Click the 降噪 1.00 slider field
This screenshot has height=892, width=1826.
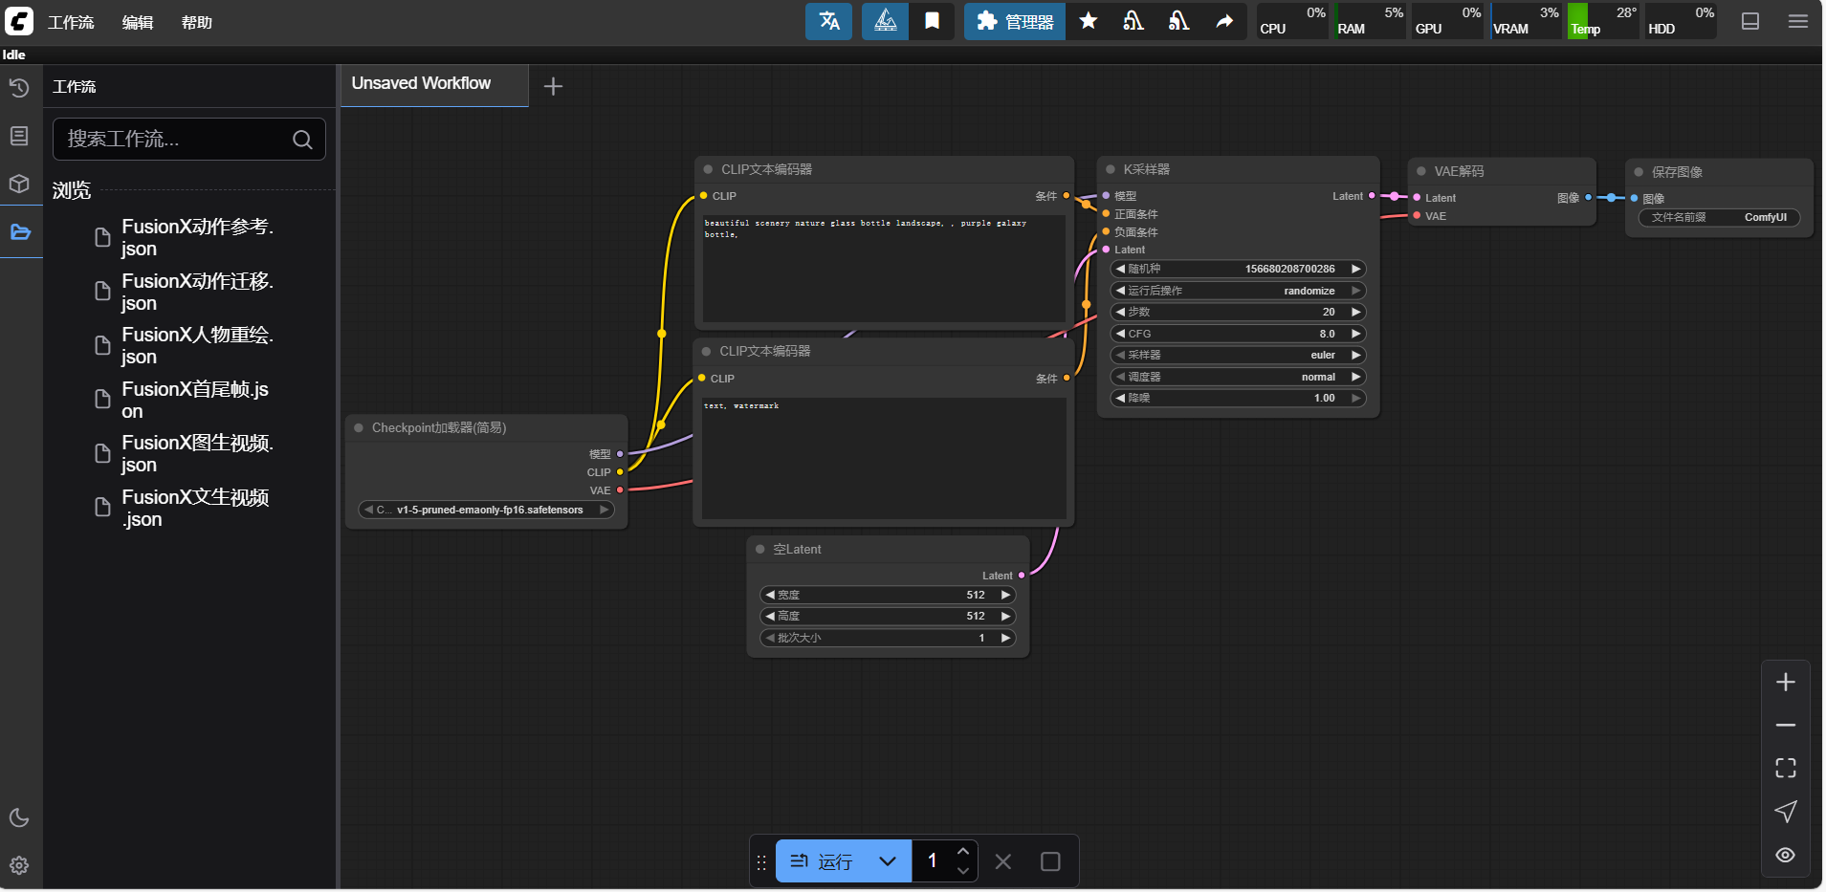[x=1238, y=398]
